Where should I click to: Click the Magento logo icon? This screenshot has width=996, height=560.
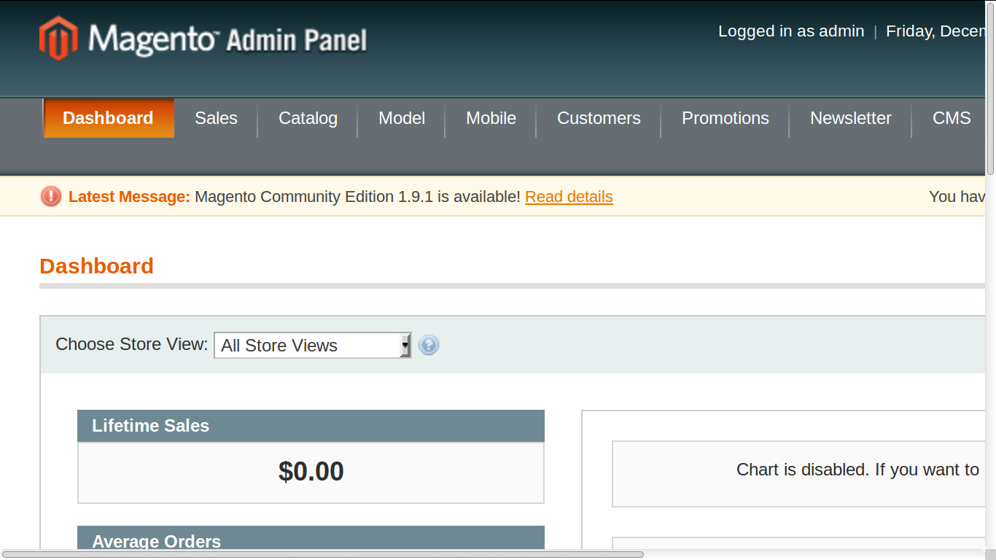[58, 38]
